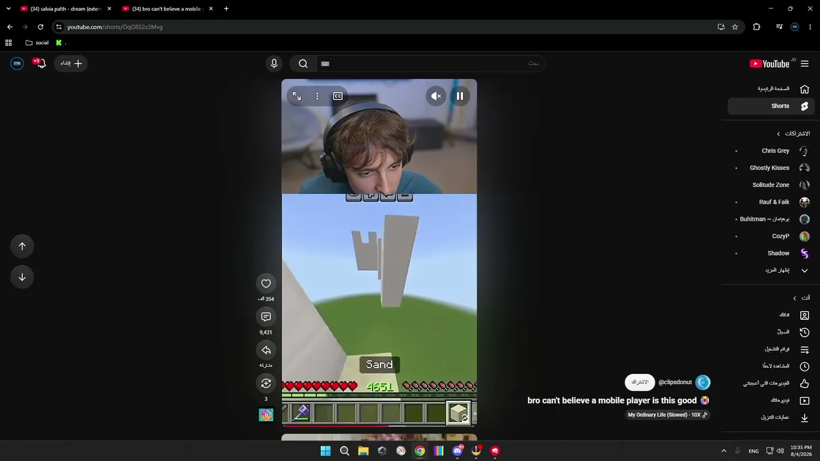This screenshot has width=820, height=461.
Task: Open Playlists in the sidebar
Action: tap(771, 350)
